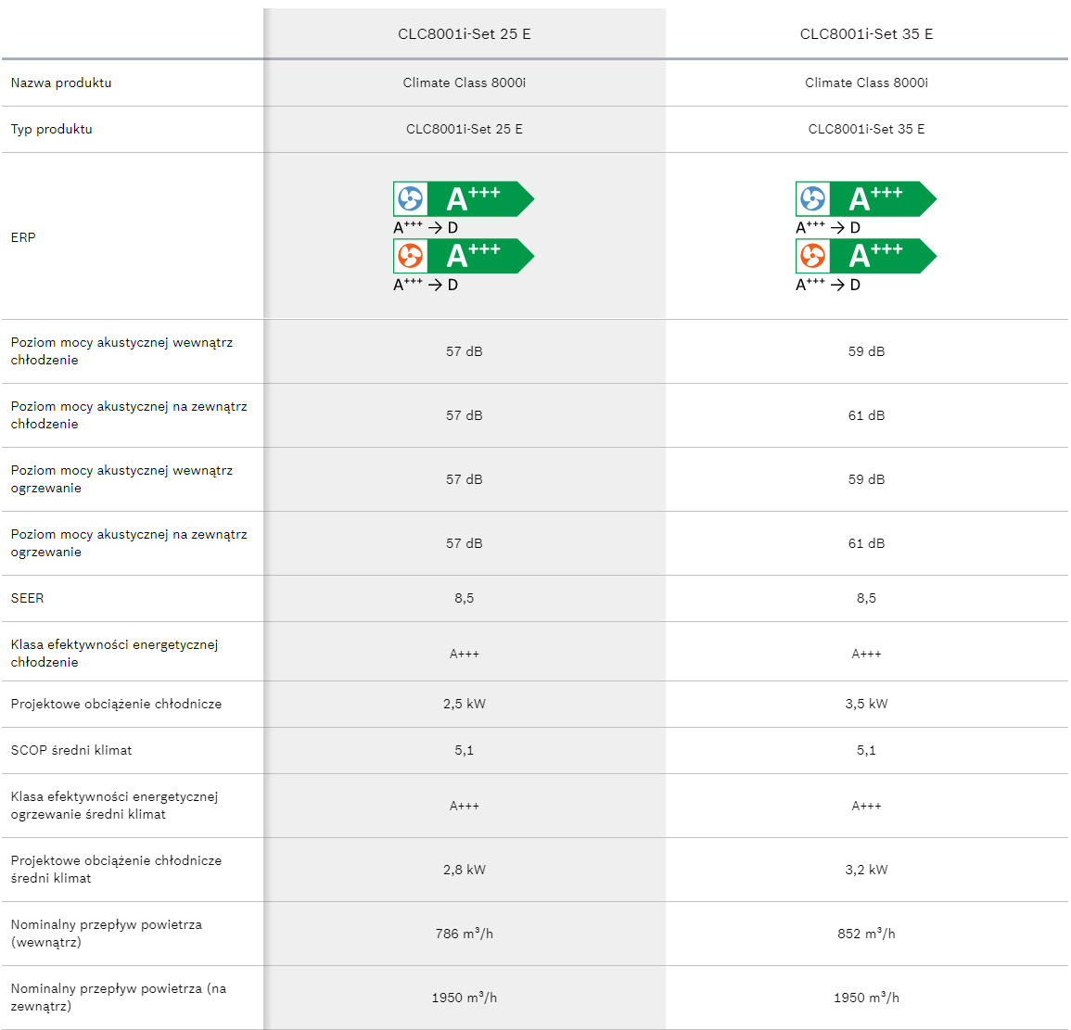Screen dimensions: 1071x1030
Task: Select SCOP value 5,1 for 35 E
Action: 867,750
